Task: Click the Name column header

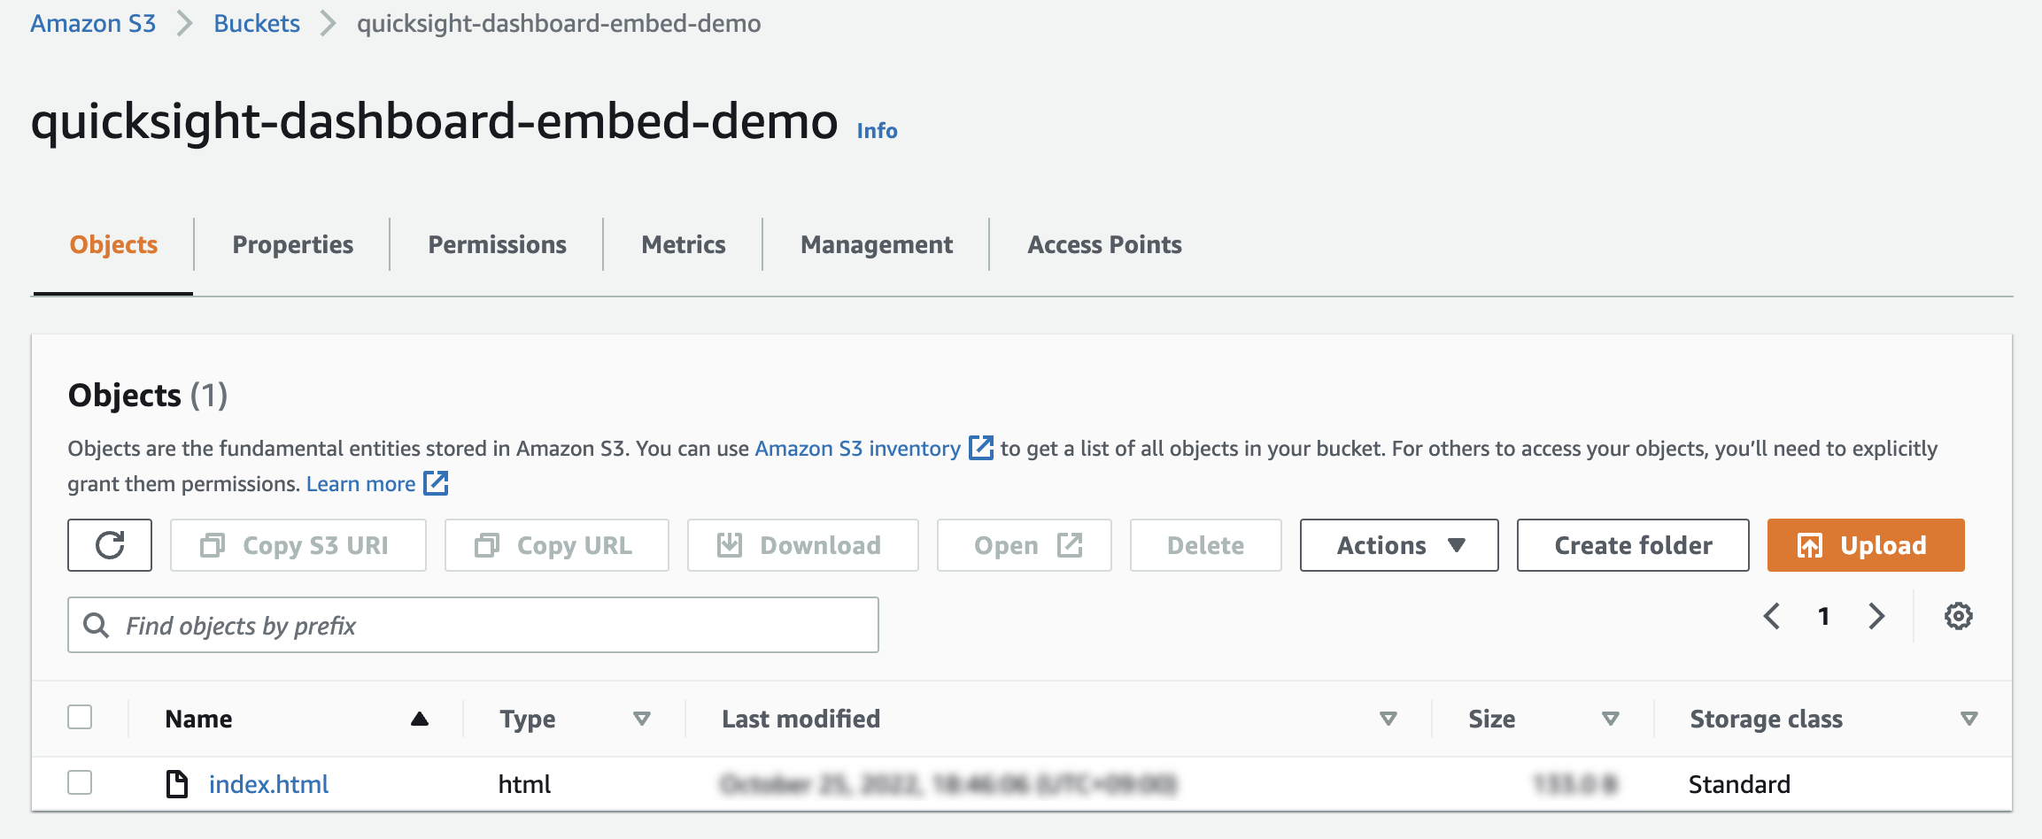Action: [x=198, y=719]
